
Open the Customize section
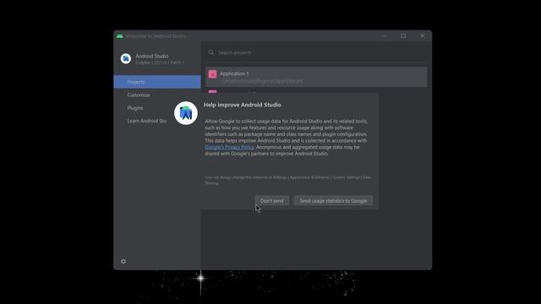[139, 95]
